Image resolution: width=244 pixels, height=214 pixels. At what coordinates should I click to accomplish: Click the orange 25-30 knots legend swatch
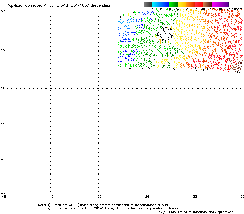pos(191,4)
